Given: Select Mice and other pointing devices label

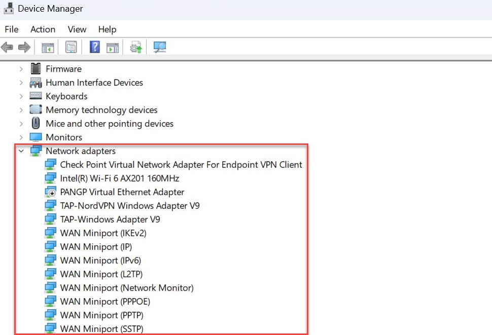Looking at the screenshot, I should 110,124.
